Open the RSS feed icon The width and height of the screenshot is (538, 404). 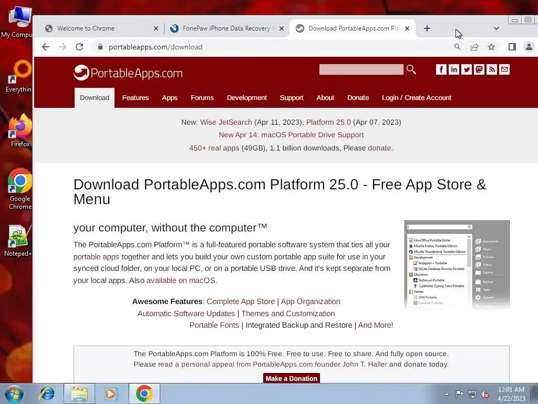492,69
